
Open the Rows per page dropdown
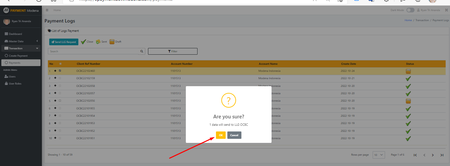tap(379, 155)
